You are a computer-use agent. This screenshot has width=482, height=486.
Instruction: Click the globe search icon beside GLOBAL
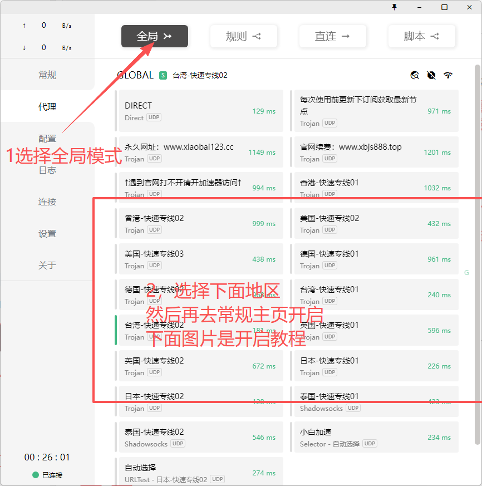(x=415, y=76)
